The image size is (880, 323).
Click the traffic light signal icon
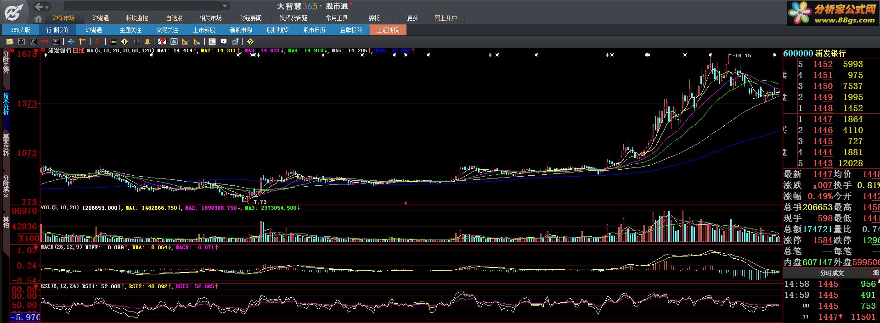tap(113, 42)
